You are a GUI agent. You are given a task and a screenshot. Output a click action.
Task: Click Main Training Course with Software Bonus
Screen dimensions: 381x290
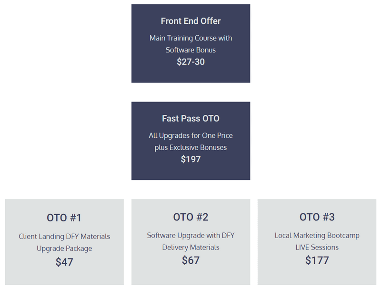[191, 44]
